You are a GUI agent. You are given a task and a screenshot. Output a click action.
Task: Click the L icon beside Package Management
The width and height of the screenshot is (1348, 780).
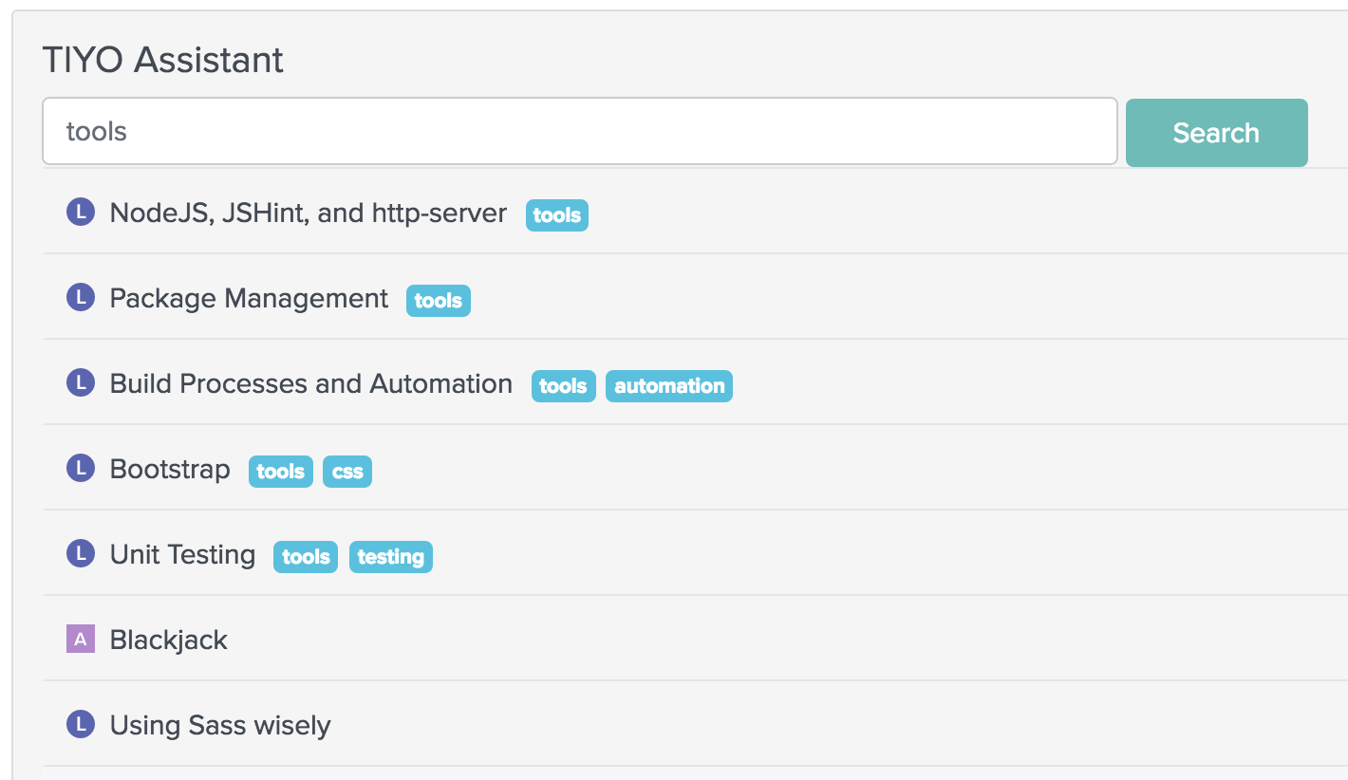coord(81,298)
